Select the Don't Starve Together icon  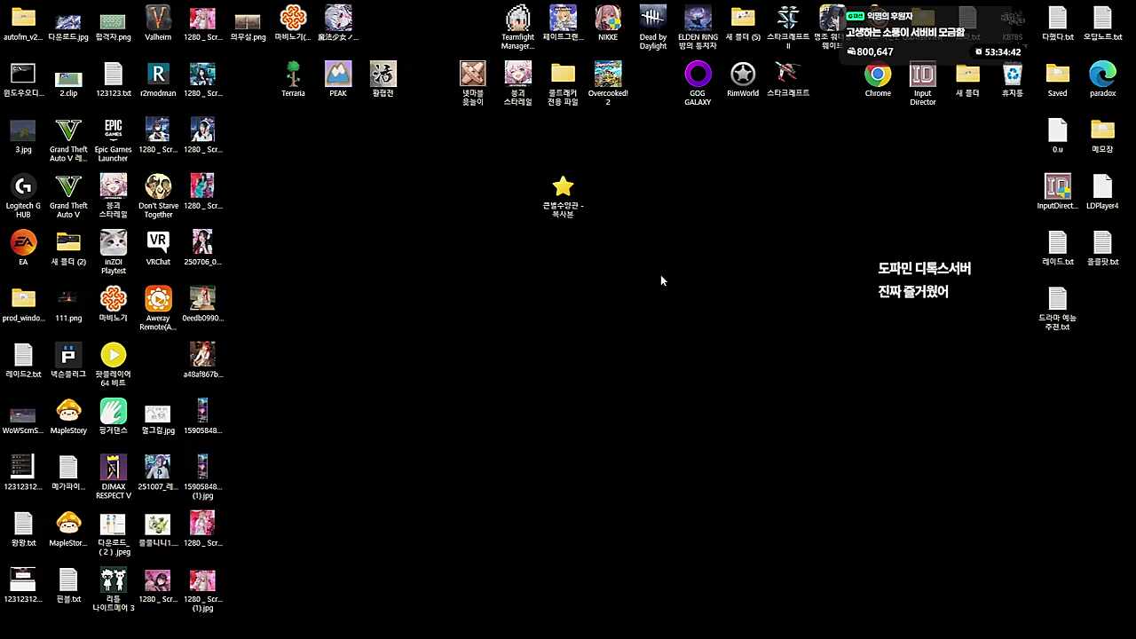pyautogui.click(x=158, y=187)
